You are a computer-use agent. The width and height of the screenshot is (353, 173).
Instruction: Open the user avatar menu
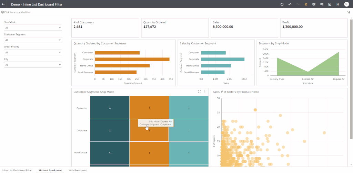pyautogui.click(x=346, y=4)
